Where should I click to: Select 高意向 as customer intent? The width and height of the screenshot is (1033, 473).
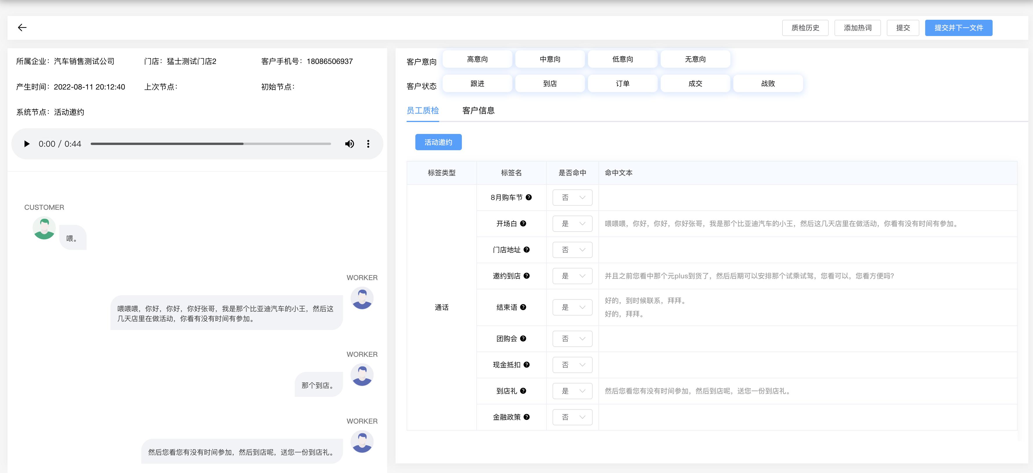pyautogui.click(x=477, y=59)
